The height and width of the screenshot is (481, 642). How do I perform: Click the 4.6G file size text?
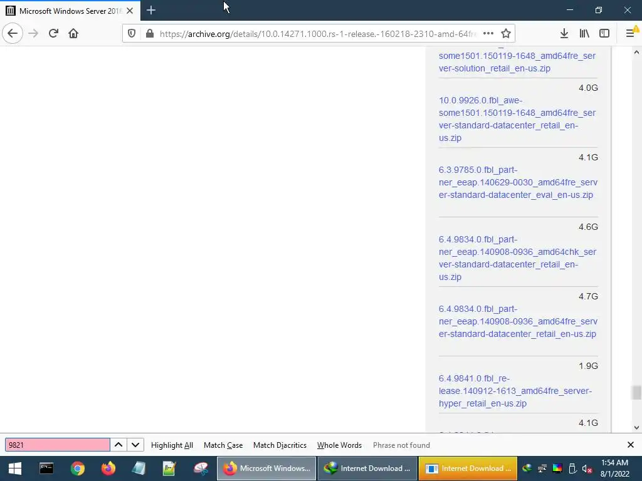(x=588, y=227)
